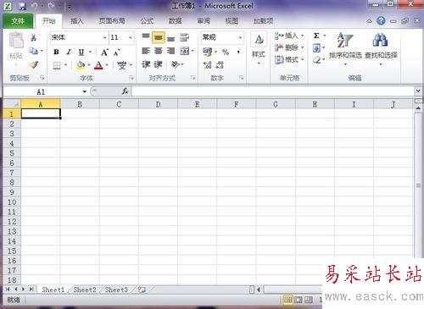Click the Fill down icon
The height and width of the screenshot is (309, 424).
click(316, 47)
